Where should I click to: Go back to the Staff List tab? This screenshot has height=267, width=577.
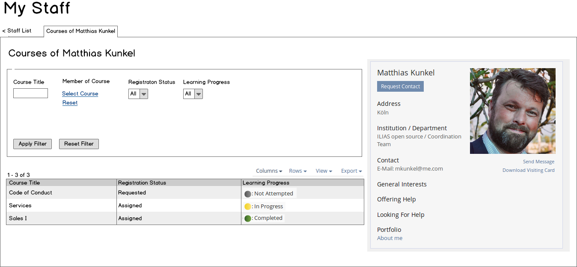(x=17, y=31)
